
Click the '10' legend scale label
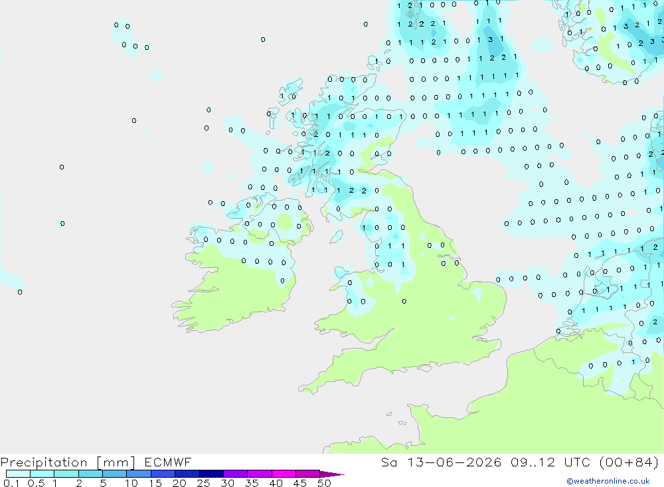click(131, 483)
